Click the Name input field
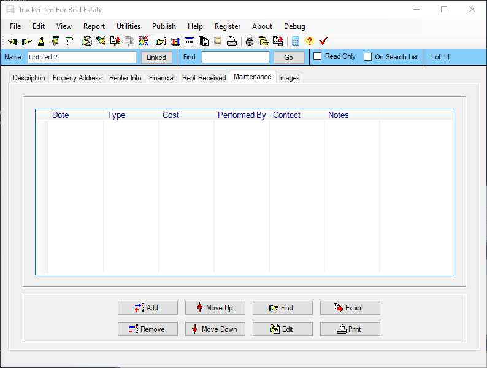 [82, 57]
